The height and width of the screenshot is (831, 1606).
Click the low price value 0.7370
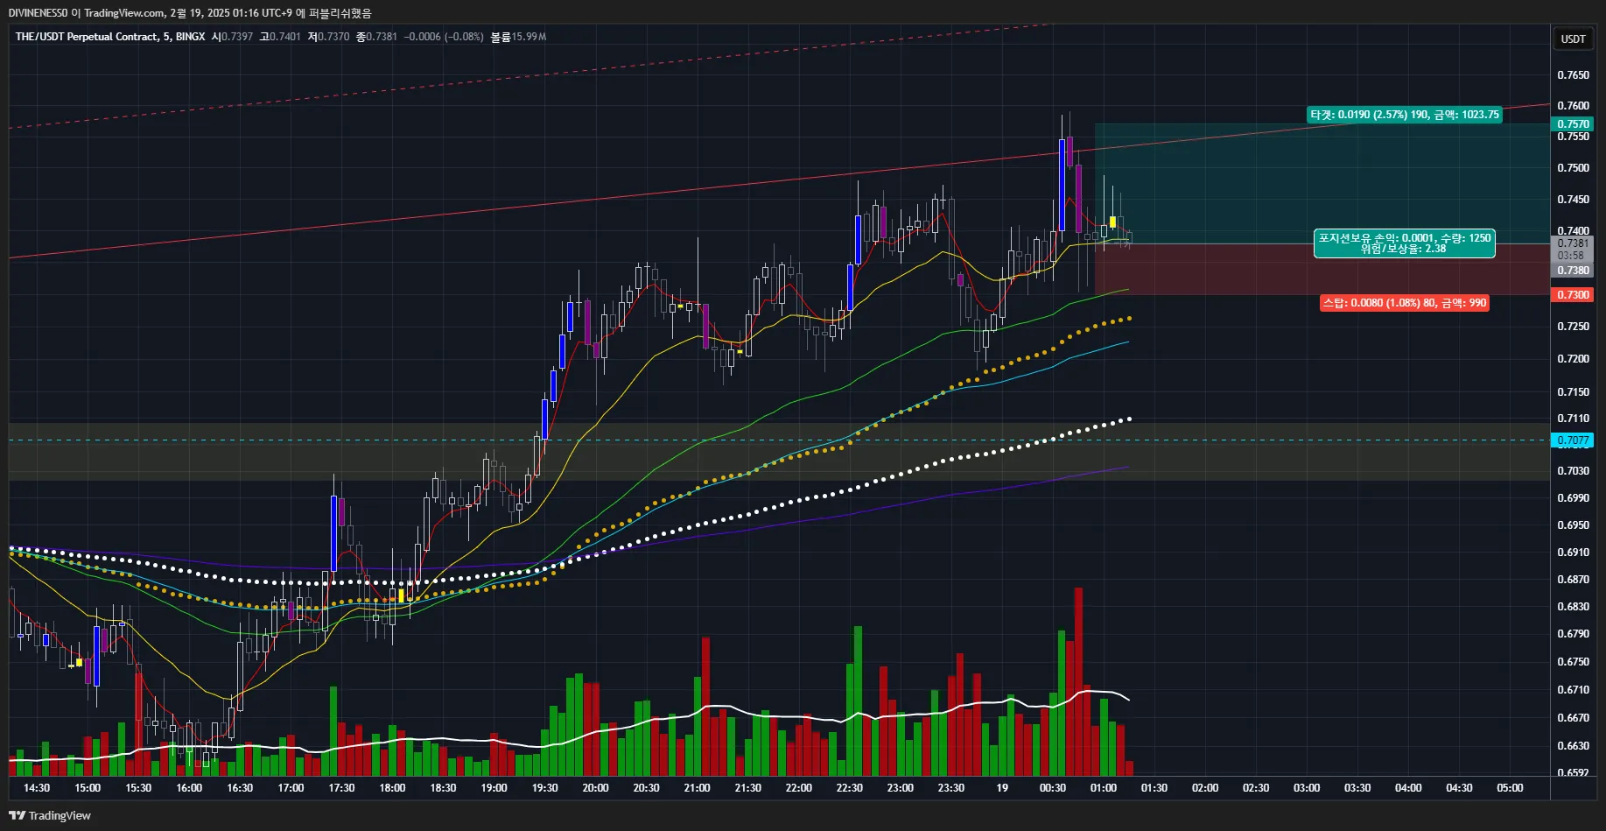333,37
